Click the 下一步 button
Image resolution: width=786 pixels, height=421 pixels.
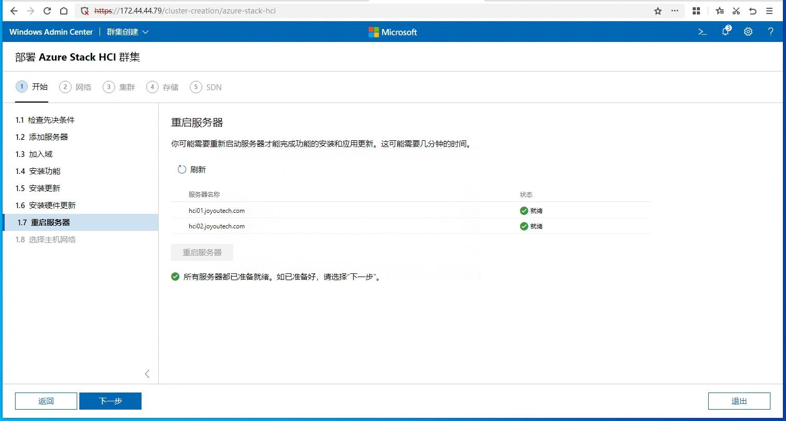(110, 401)
